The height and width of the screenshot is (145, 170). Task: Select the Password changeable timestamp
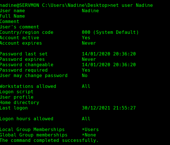(x=109, y=65)
